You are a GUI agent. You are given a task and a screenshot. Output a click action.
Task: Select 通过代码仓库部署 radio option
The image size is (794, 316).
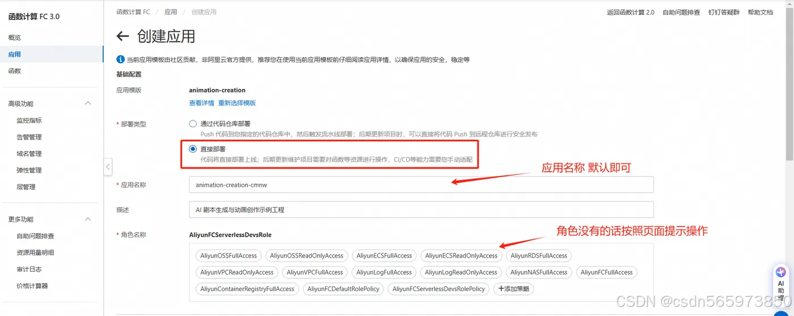(x=193, y=124)
